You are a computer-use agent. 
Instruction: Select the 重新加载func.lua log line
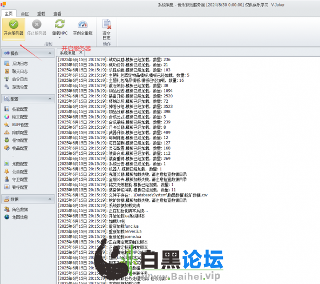click(x=98, y=226)
